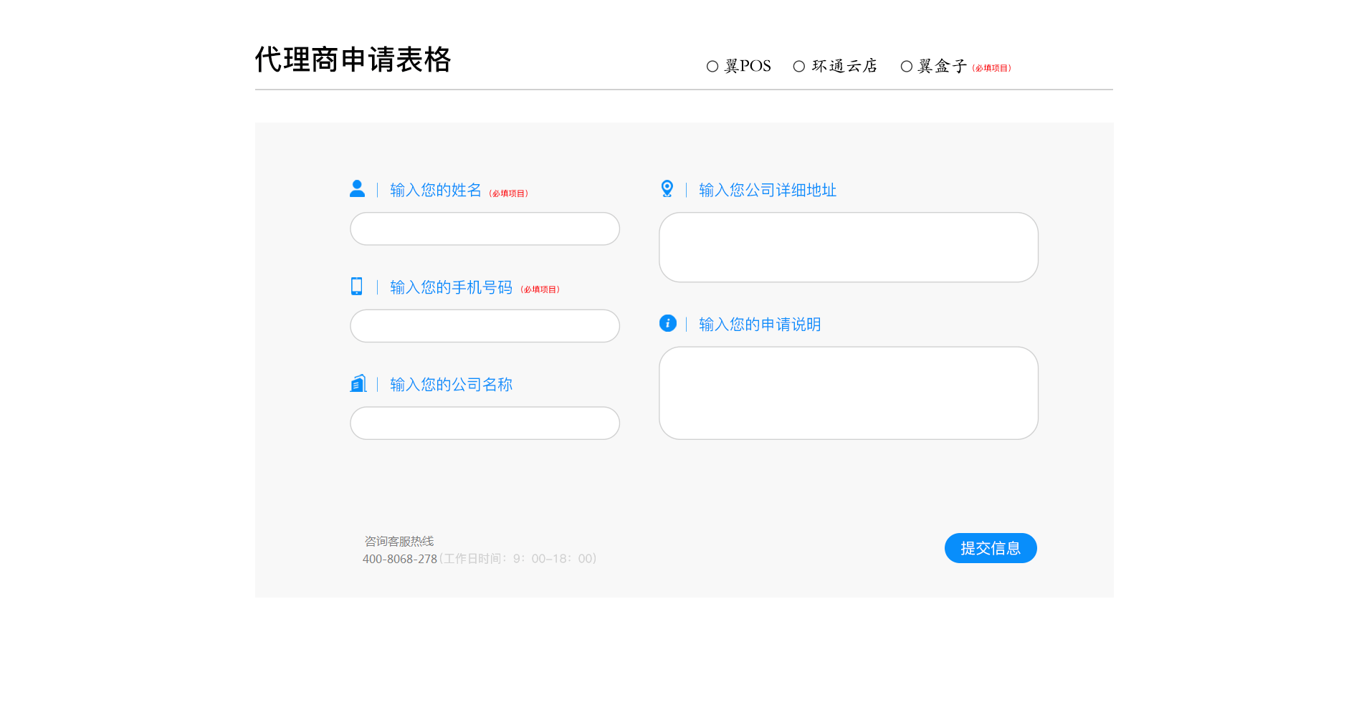Click the blue info circle icon

click(x=667, y=323)
